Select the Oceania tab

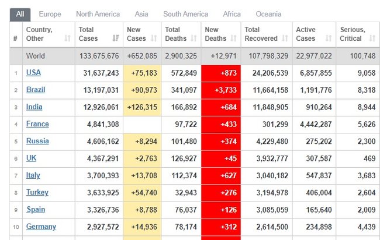click(268, 14)
